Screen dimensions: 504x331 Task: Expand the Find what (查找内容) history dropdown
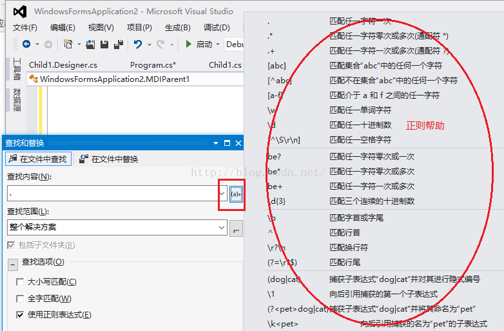pyautogui.click(x=222, y=194)
